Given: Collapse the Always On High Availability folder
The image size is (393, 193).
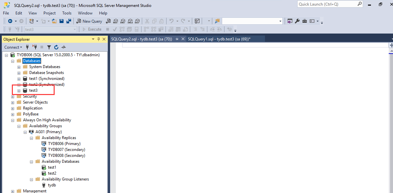Looking at the screenshot, I should pyautogui.click(x=13, y=120).
